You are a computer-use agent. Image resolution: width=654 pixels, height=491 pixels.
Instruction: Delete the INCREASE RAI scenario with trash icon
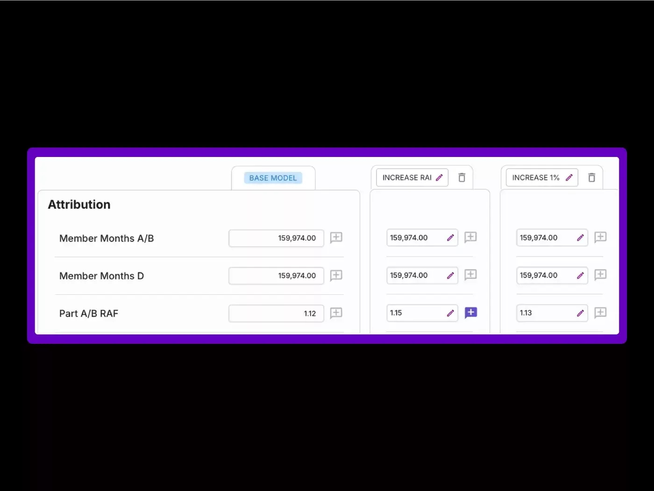coord(462,178)
